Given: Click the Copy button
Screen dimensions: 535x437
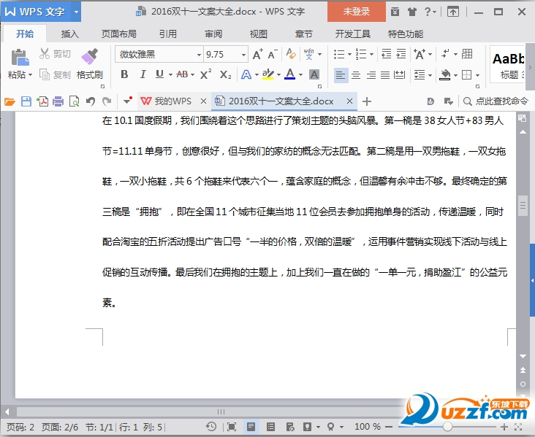Looking at the screenshot, I should coord(55,74).
